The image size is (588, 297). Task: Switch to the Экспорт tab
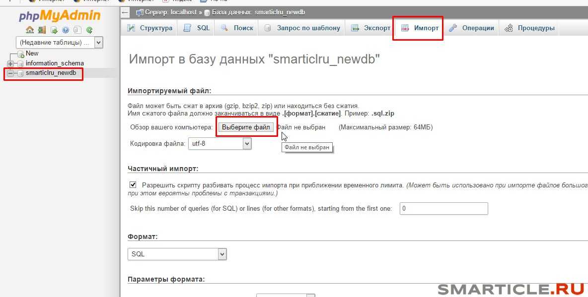pyautogui.click(x=371, y=28)
